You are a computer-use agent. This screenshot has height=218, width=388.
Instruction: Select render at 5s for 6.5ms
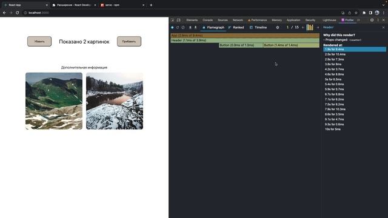(x=354, y=79)
